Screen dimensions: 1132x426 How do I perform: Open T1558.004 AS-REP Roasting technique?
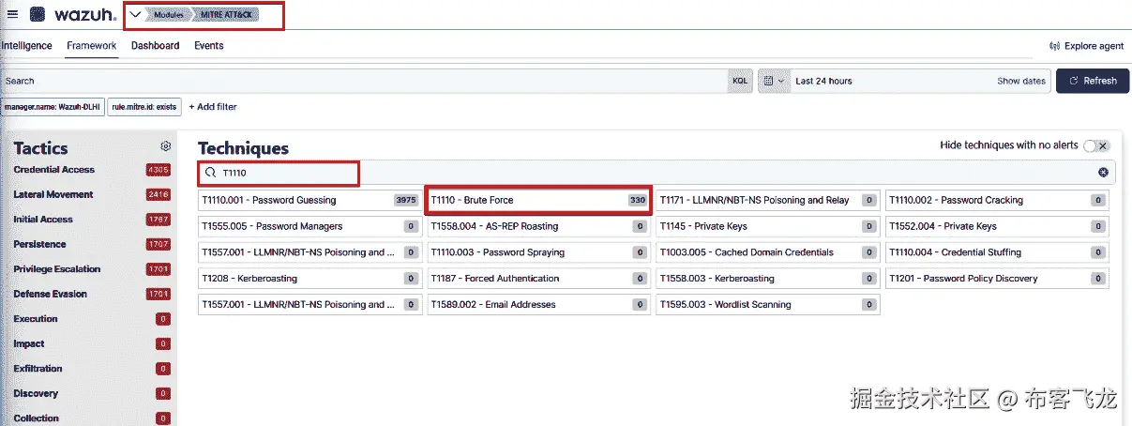(538, 226)
